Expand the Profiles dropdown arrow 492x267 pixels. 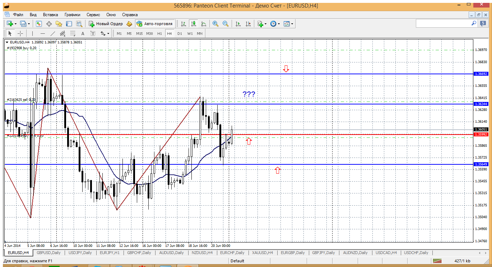click(x=29, y=24)
